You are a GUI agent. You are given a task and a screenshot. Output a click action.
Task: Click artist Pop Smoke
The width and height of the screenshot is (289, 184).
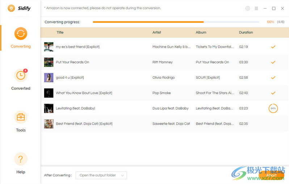162,93
